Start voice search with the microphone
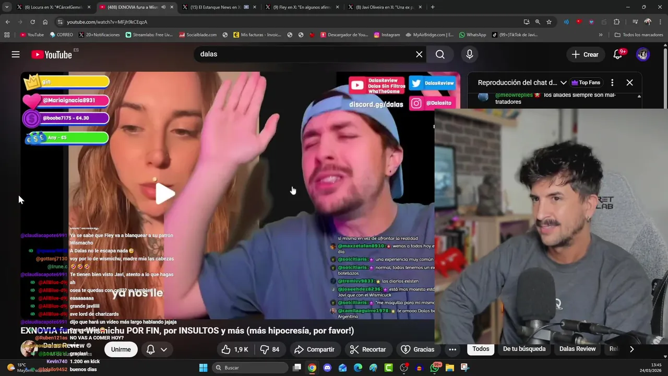This screenshot has height=376, width=668. pos(469,54)
